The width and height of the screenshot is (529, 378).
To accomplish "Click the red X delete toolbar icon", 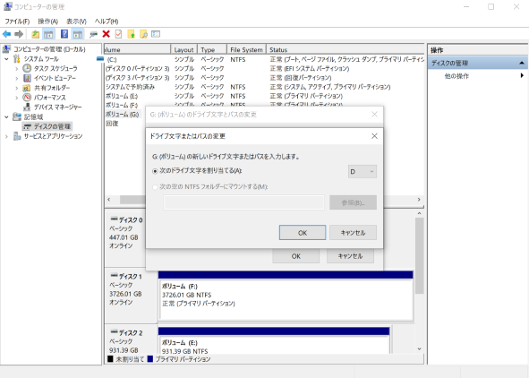I will 107,34.
